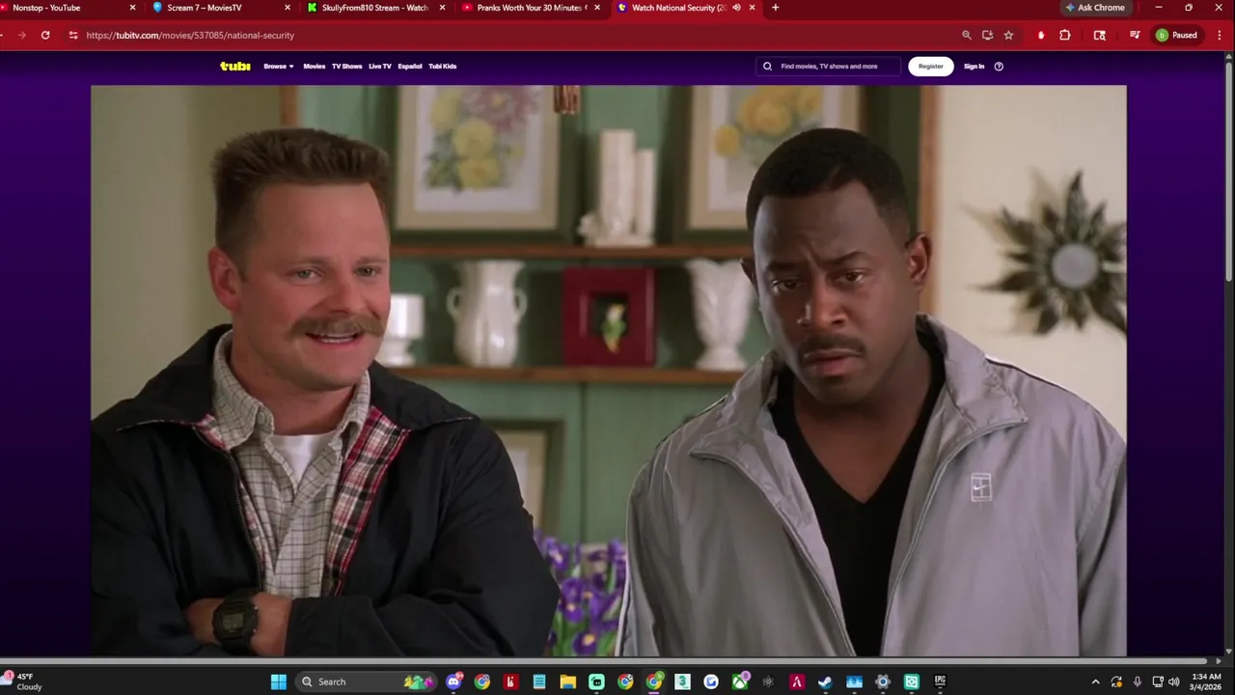Go forward in browser history
Viewport: 1235px width, 695px height.
(x=21, y=35)
